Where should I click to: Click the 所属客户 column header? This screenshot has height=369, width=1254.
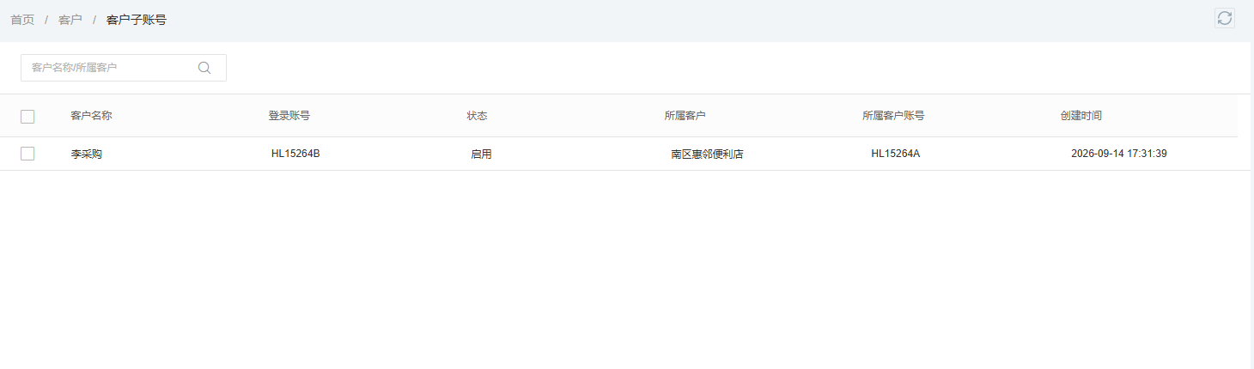[x=685, y=116]
